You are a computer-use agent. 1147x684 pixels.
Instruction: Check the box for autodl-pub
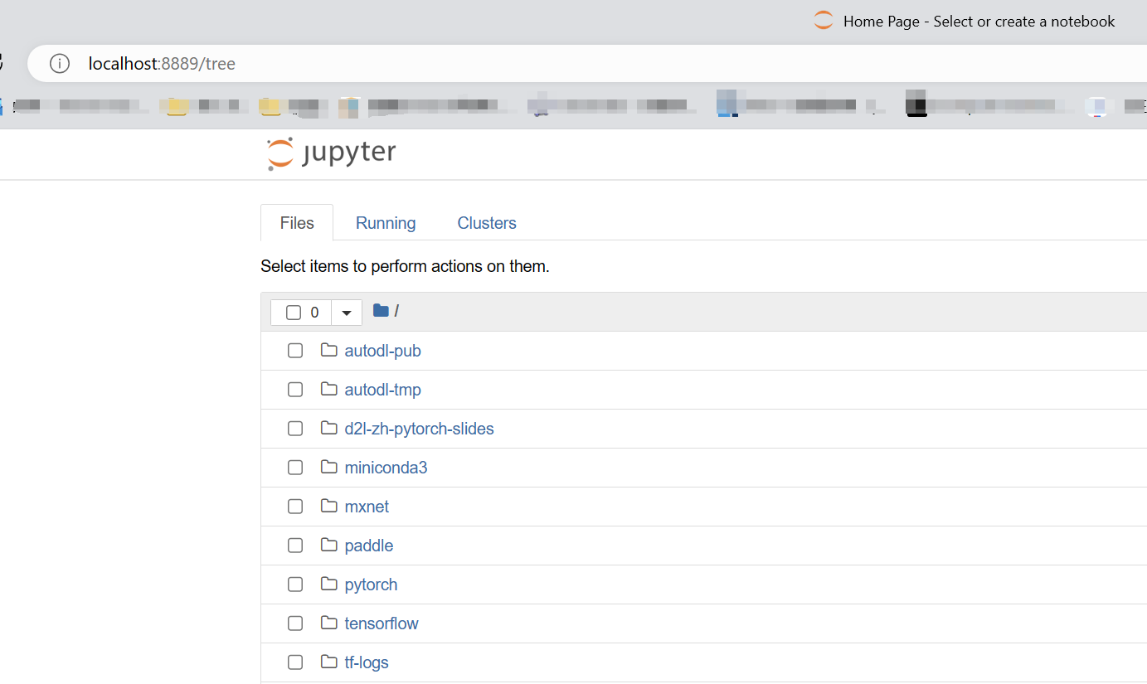pyautogui.click(x=295, y=351)
